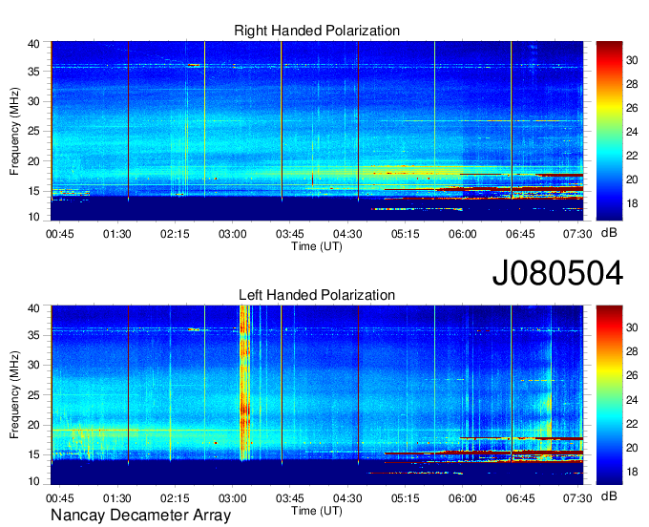Image resolution: width=649 pixels, height=527 pixels.
Task: Click the 10 MHz tick label on top plot
Action: pyautogui.click(x=33, y=218)
